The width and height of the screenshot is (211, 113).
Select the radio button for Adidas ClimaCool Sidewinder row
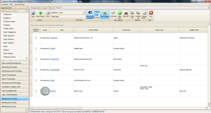pyautogui.click(x=36, y=59)
